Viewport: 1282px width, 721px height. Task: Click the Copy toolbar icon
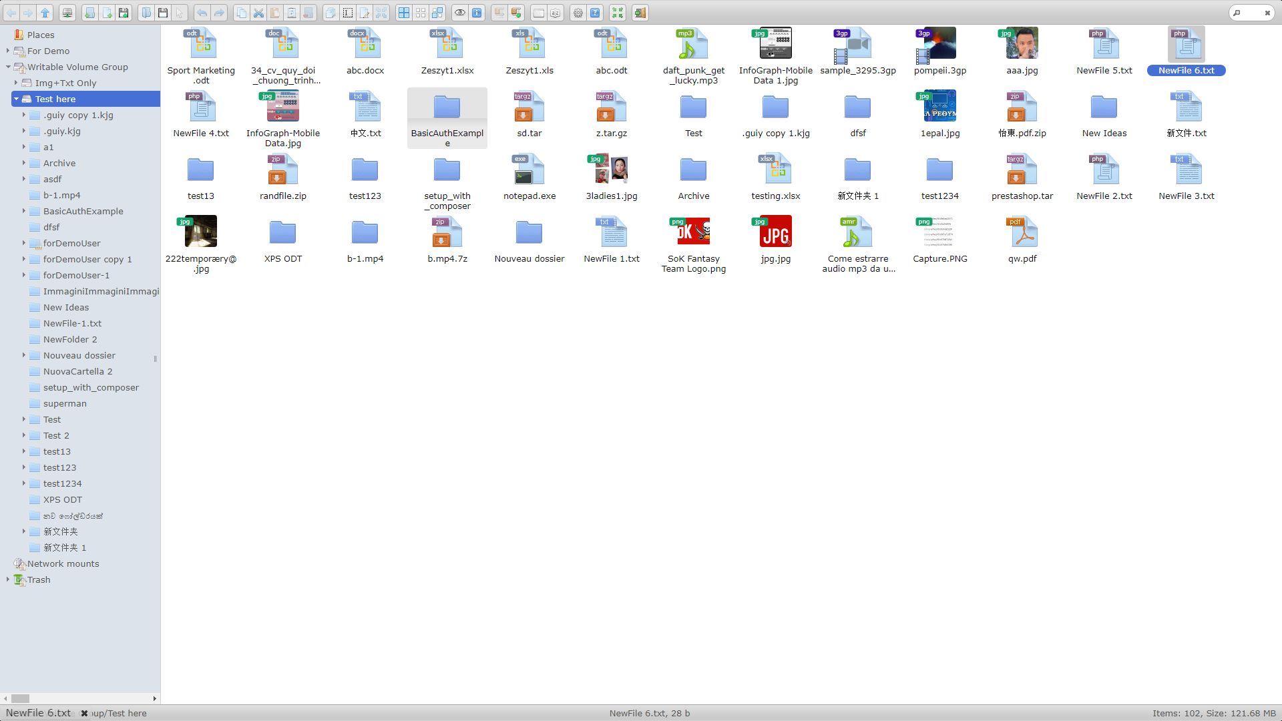(x=242, y=13)
